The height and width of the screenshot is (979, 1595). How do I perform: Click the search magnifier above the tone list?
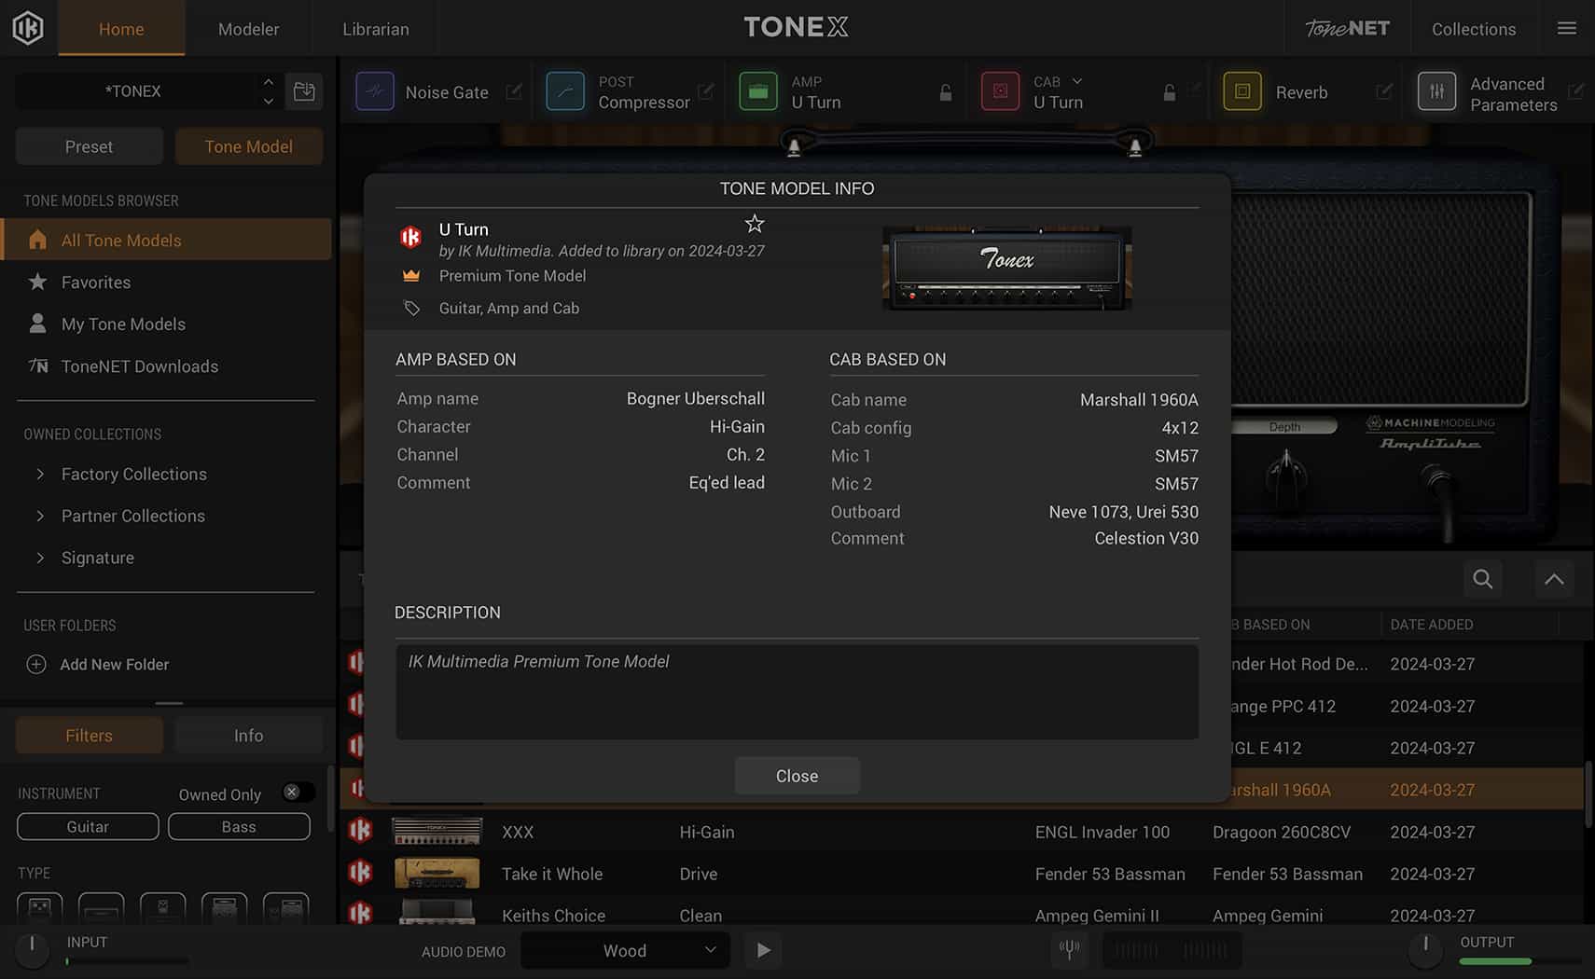tap(1482, 579)
